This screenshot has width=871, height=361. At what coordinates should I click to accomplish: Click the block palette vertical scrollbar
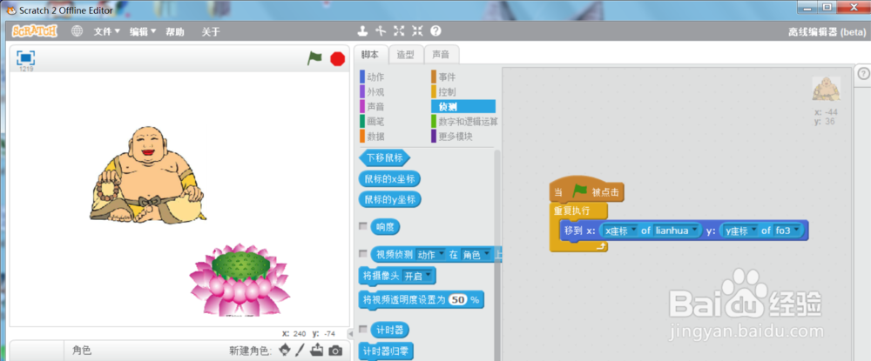[x=497, y=255]
